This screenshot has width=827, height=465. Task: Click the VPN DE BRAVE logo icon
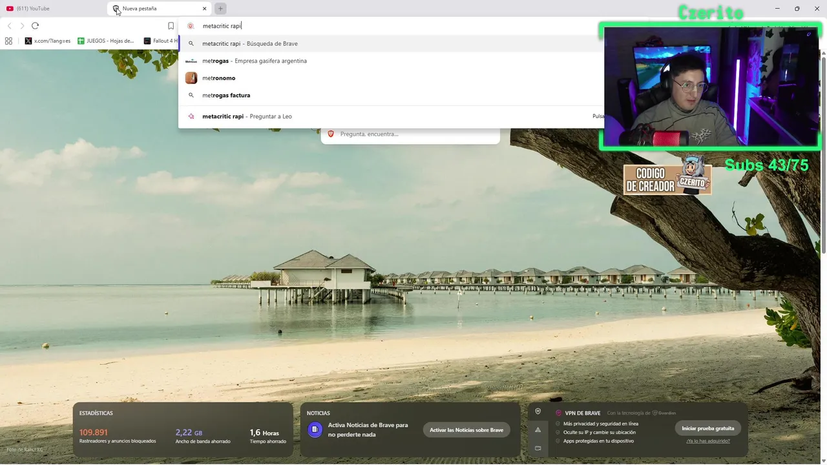559,413
